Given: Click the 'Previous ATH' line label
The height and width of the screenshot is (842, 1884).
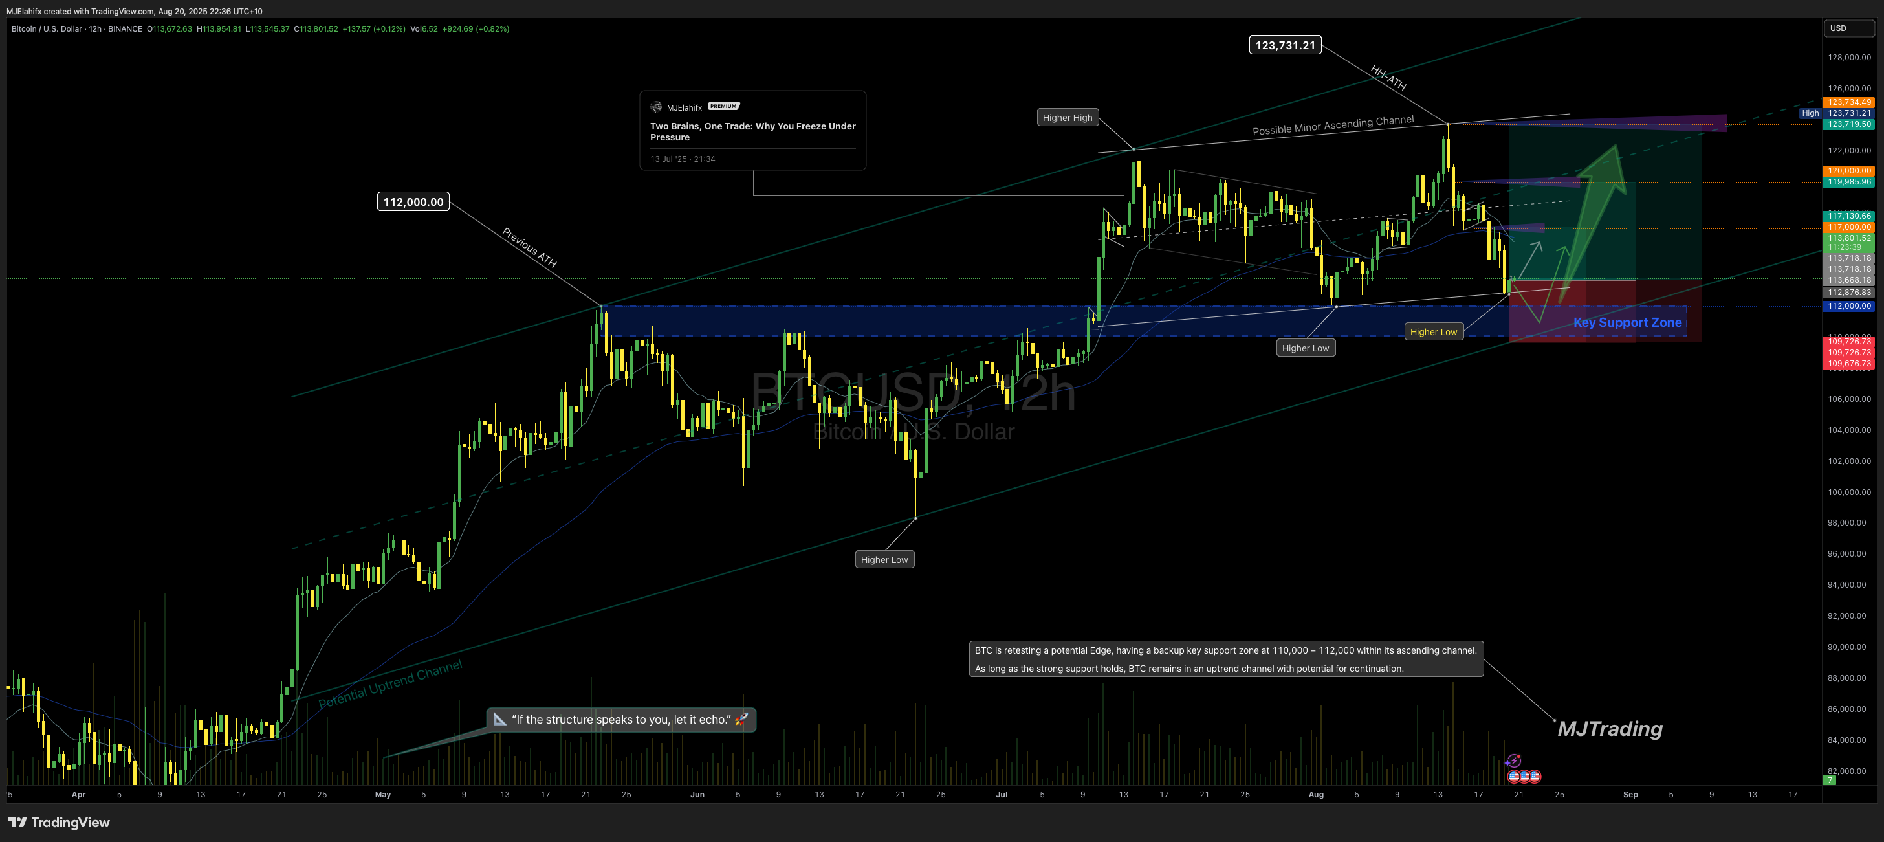Looking at the screenshot, I should coord(529,247).
